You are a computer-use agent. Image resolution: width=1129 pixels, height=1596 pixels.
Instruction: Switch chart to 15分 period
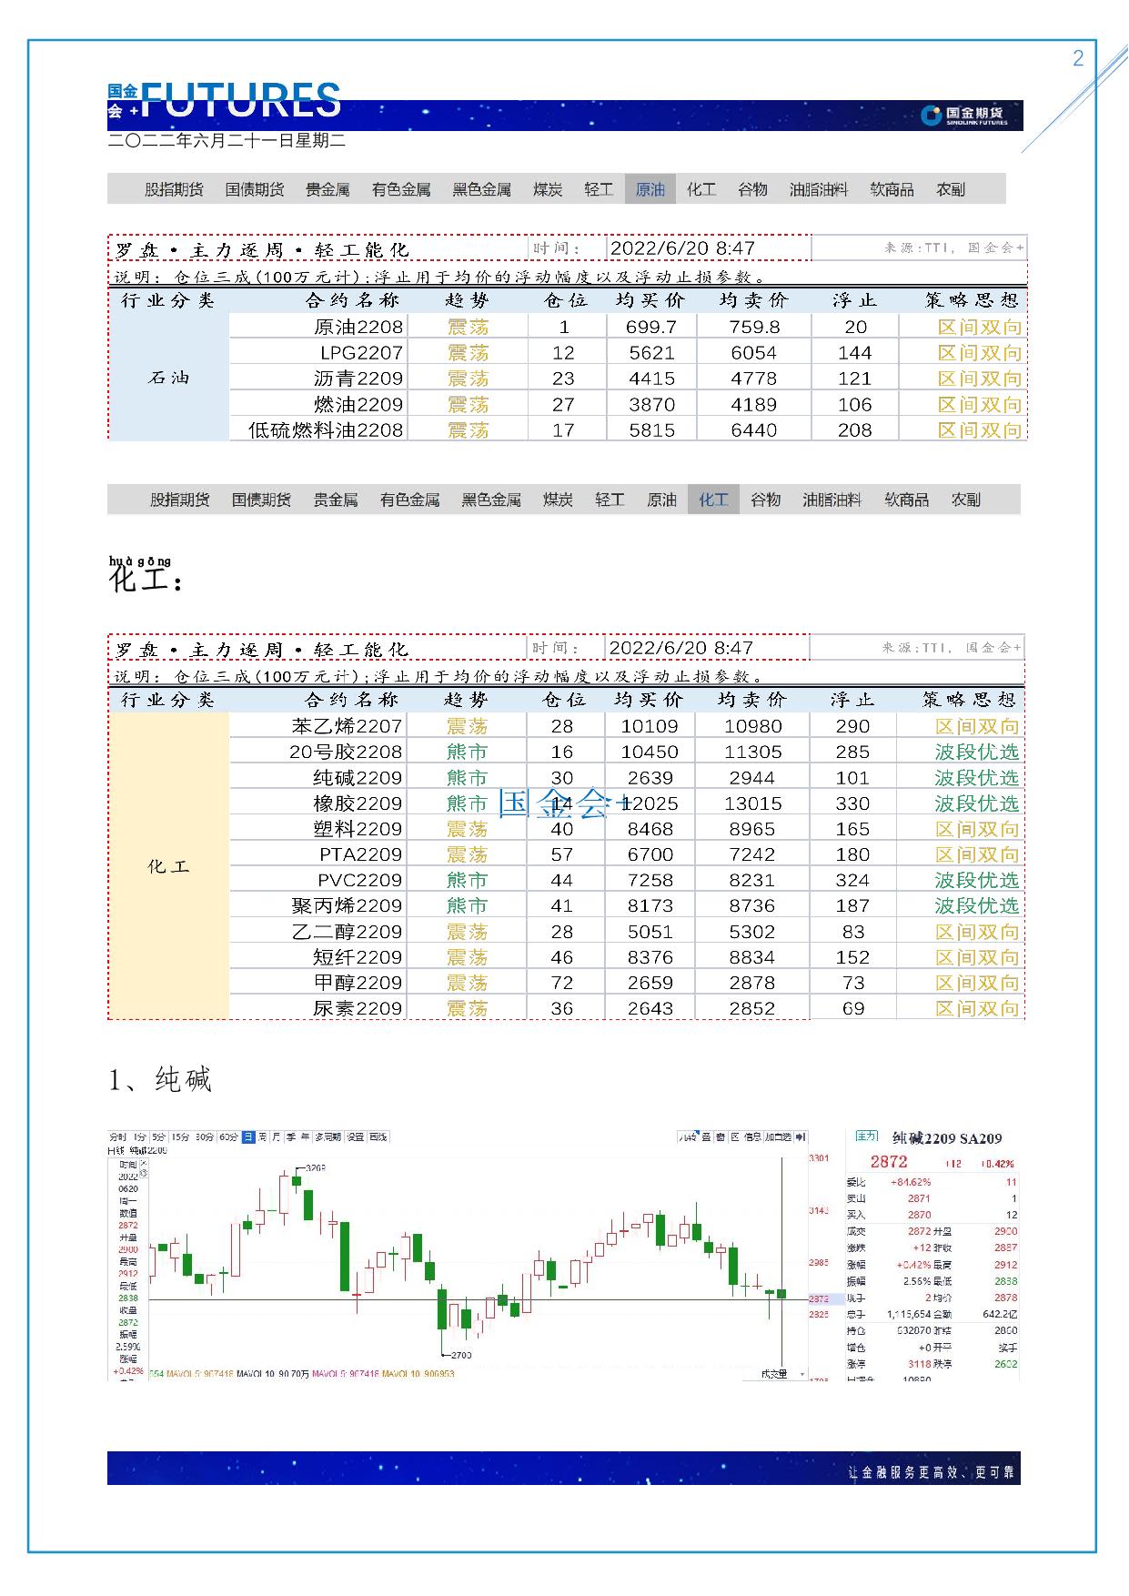[181, 1137]
